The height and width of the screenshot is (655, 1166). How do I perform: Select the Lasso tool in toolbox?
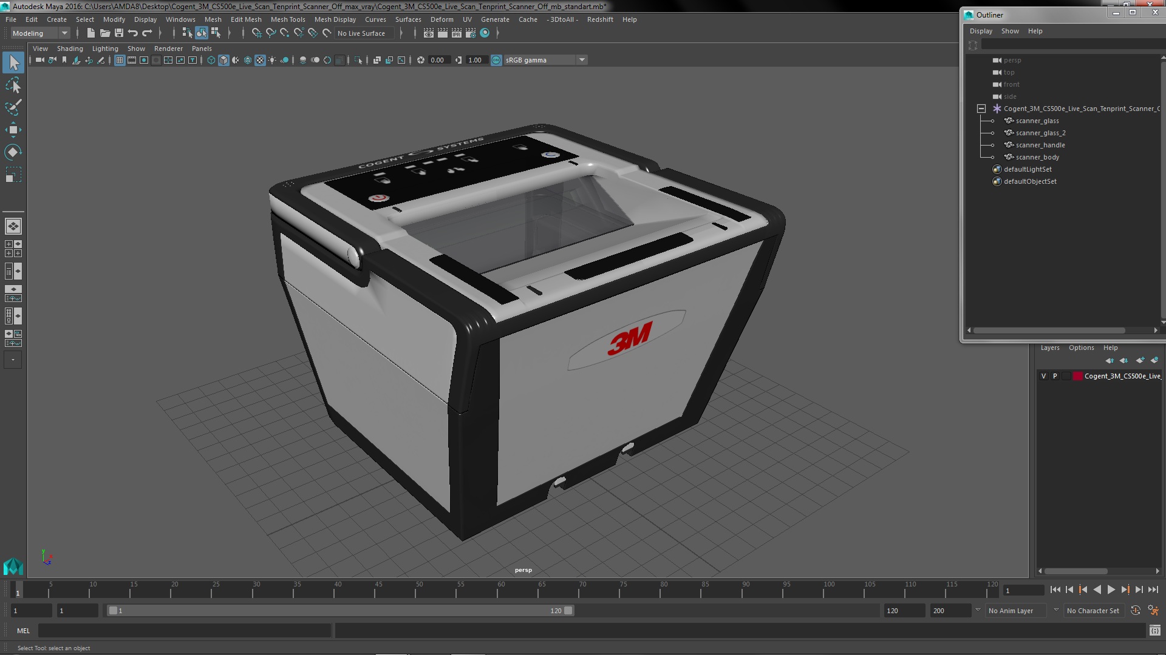[13, 86]
